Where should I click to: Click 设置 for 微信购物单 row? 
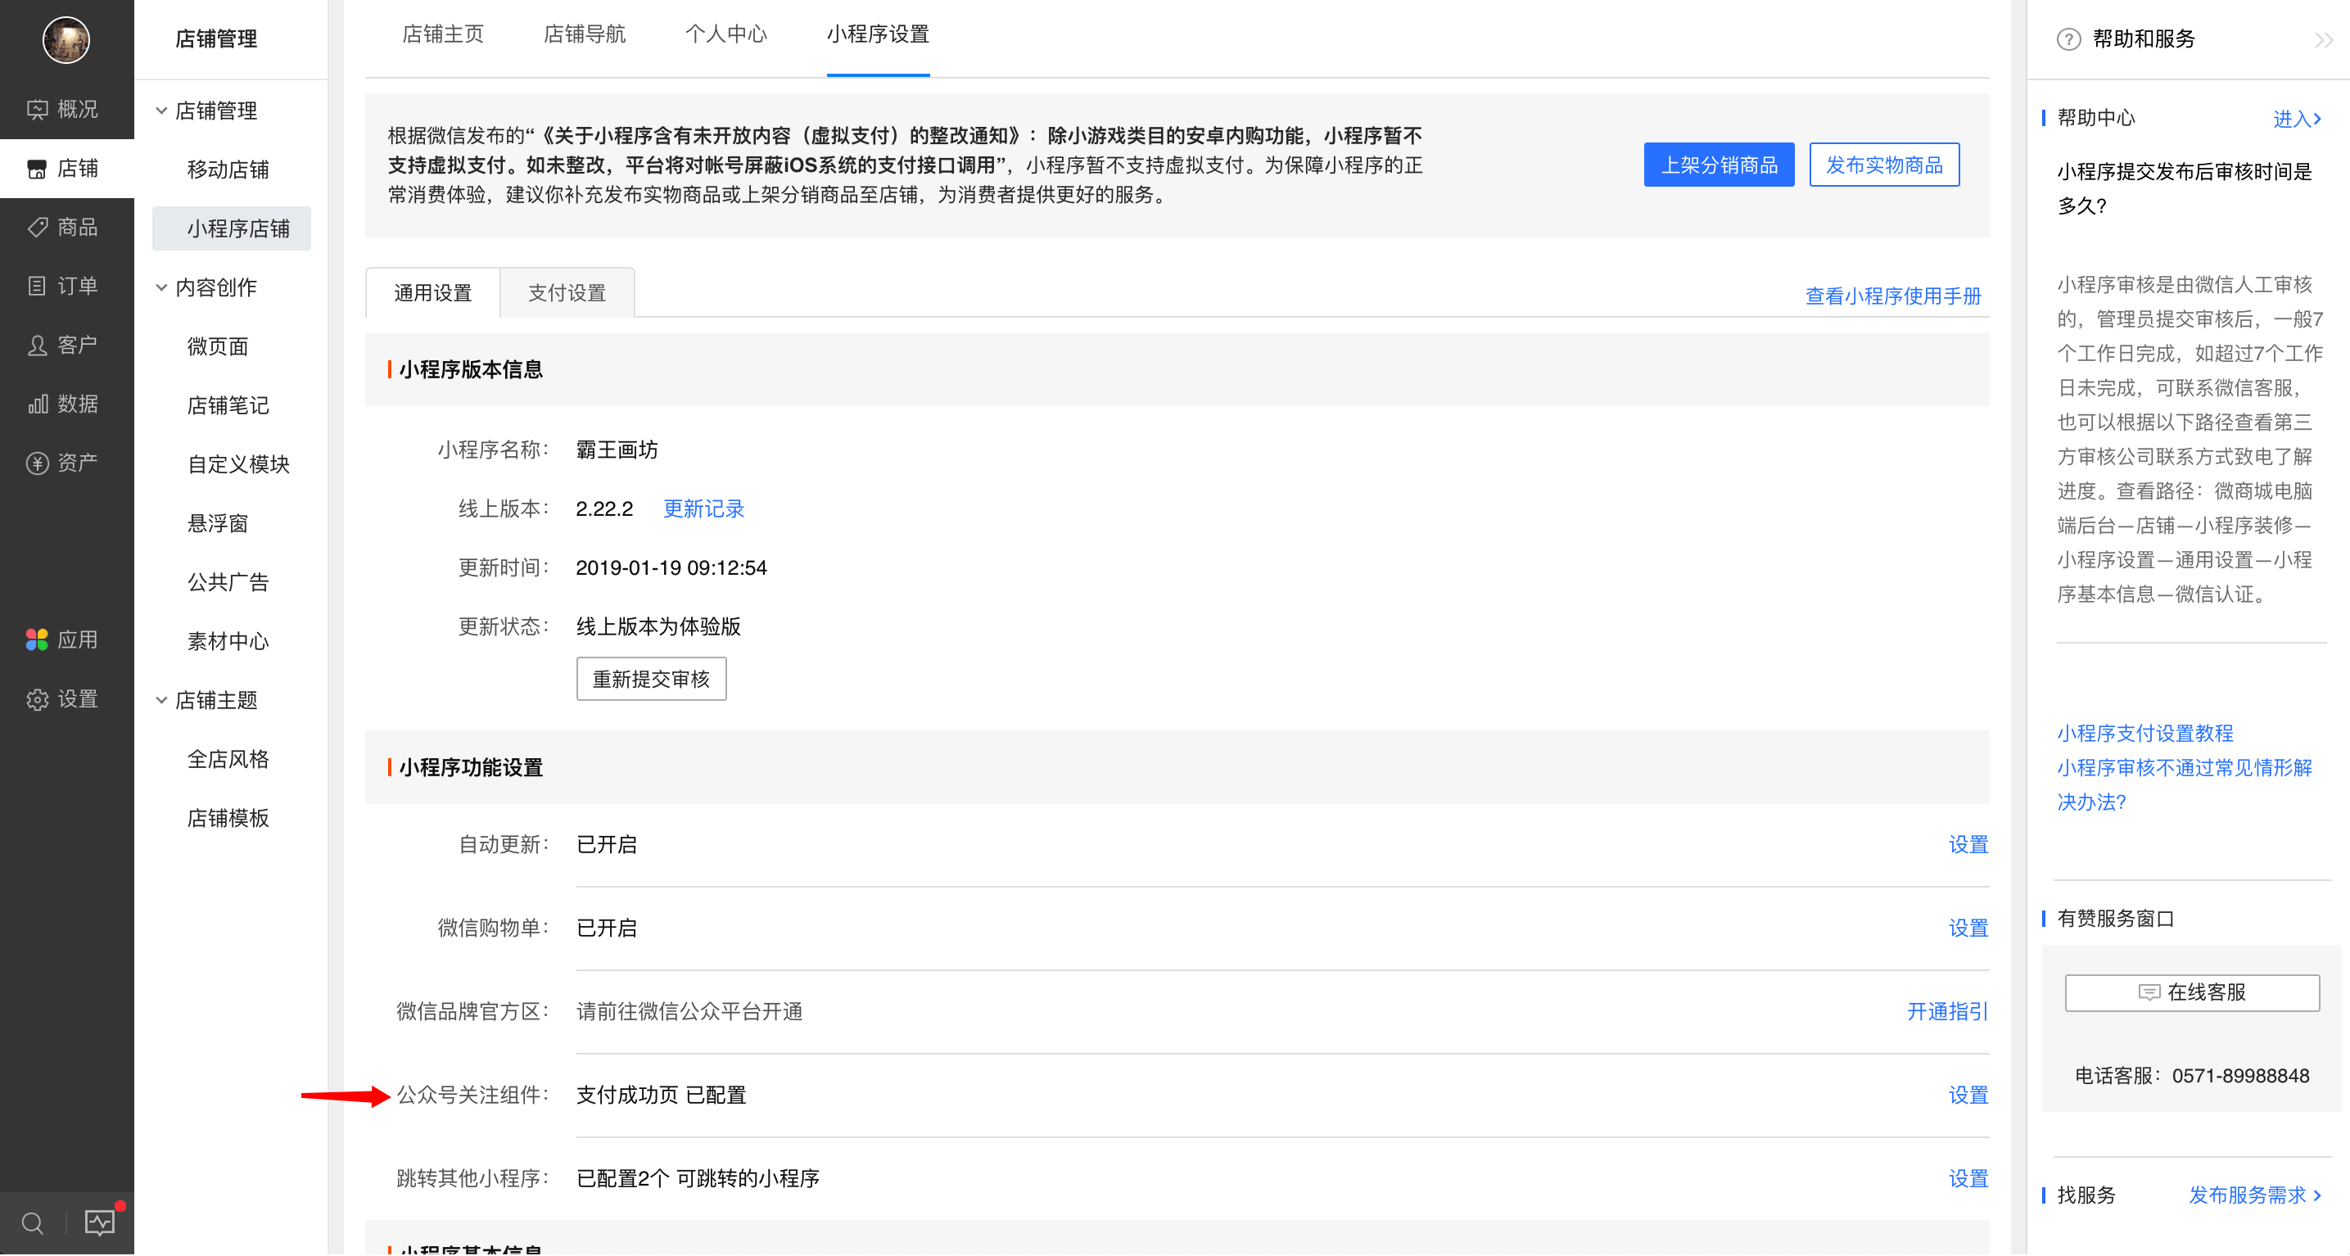pyautogui.click(x=1968, y=928)
